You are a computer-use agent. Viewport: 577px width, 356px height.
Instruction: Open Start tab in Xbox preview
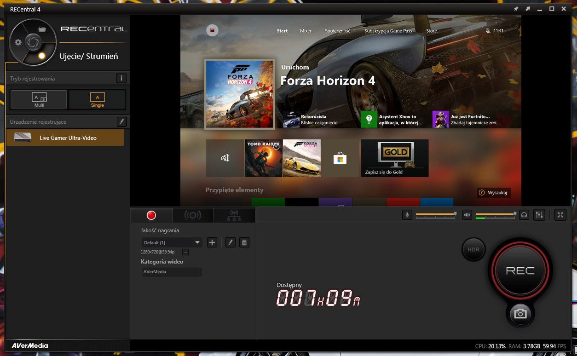282,31
